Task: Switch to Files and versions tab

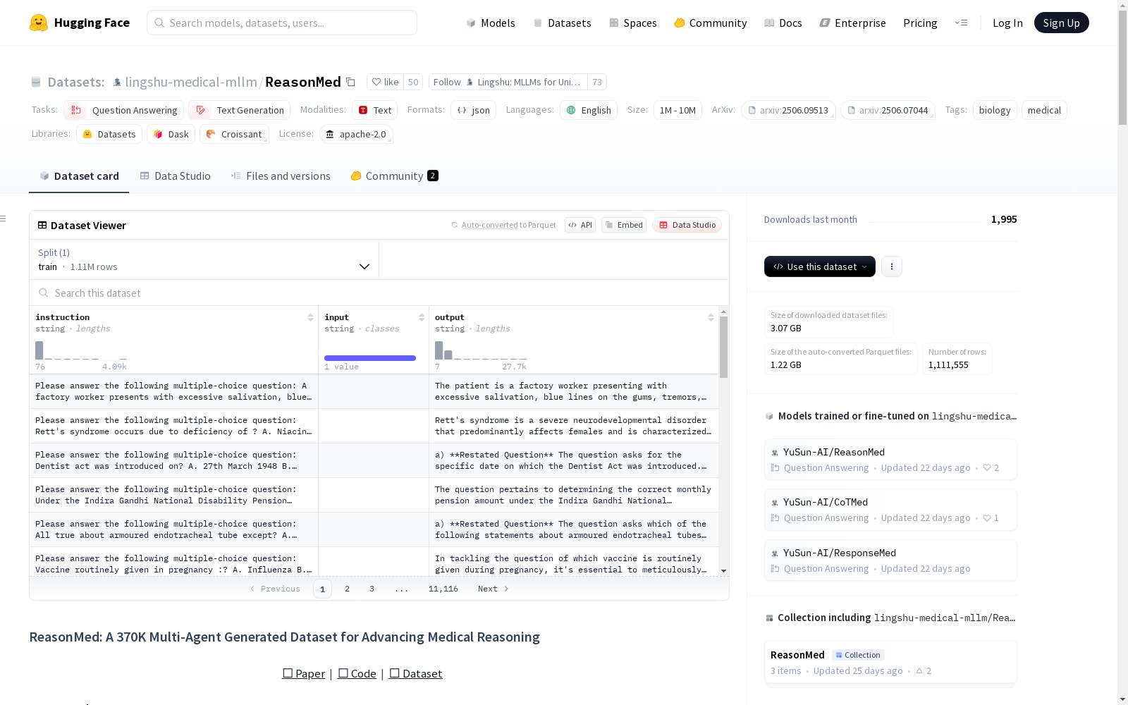Action: [x=281, y=176]
